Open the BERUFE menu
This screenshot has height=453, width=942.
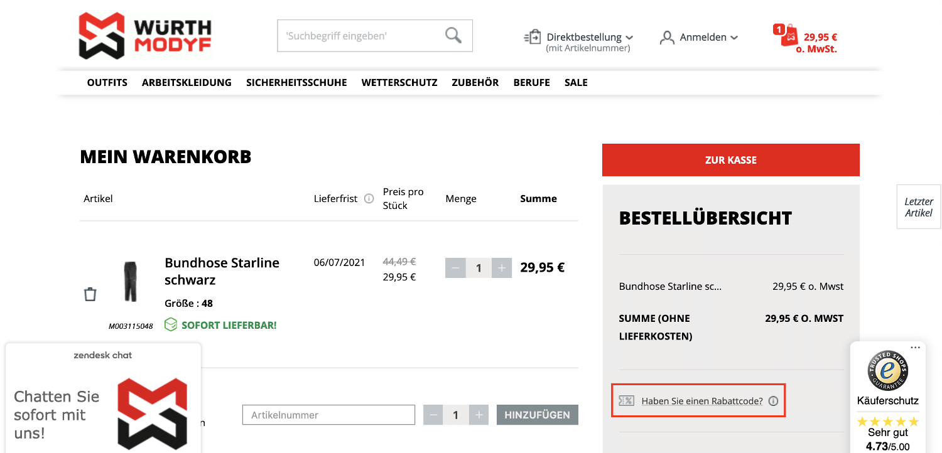pos(531,82)
